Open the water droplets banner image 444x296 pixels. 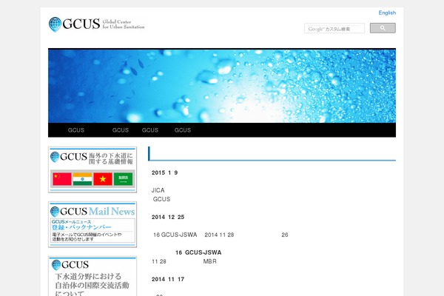222,86
